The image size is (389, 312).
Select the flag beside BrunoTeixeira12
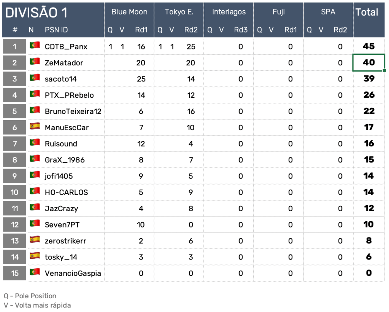point(35,110)
